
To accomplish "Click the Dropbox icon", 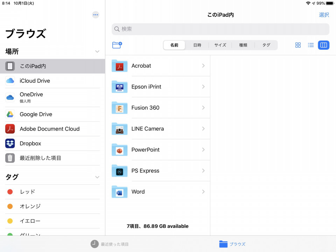I will (x=10, y=143).
